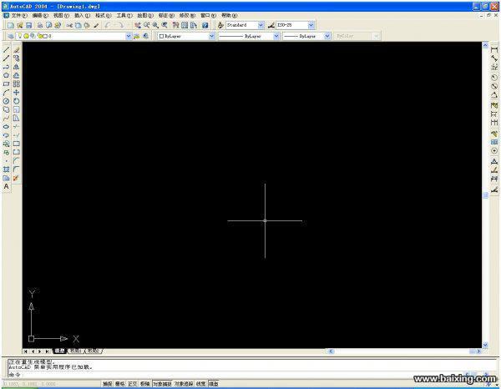The height and width of the screenshot is (389, 501).
Task: Click the Save icon in standard toolbar
Action: 28,25
